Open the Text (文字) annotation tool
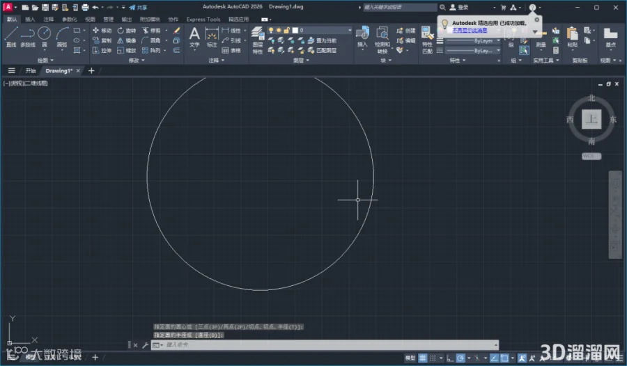 tap(194, 37)
